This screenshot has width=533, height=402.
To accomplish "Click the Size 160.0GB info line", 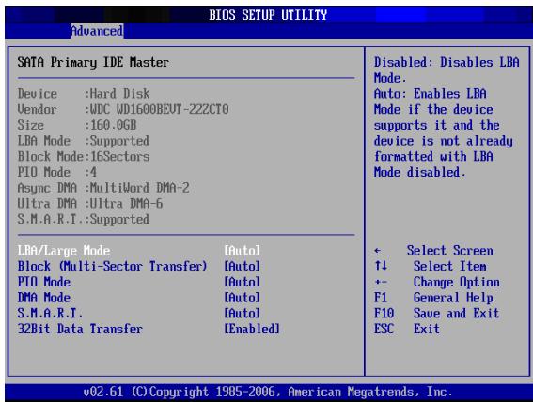I will point(77,125).
